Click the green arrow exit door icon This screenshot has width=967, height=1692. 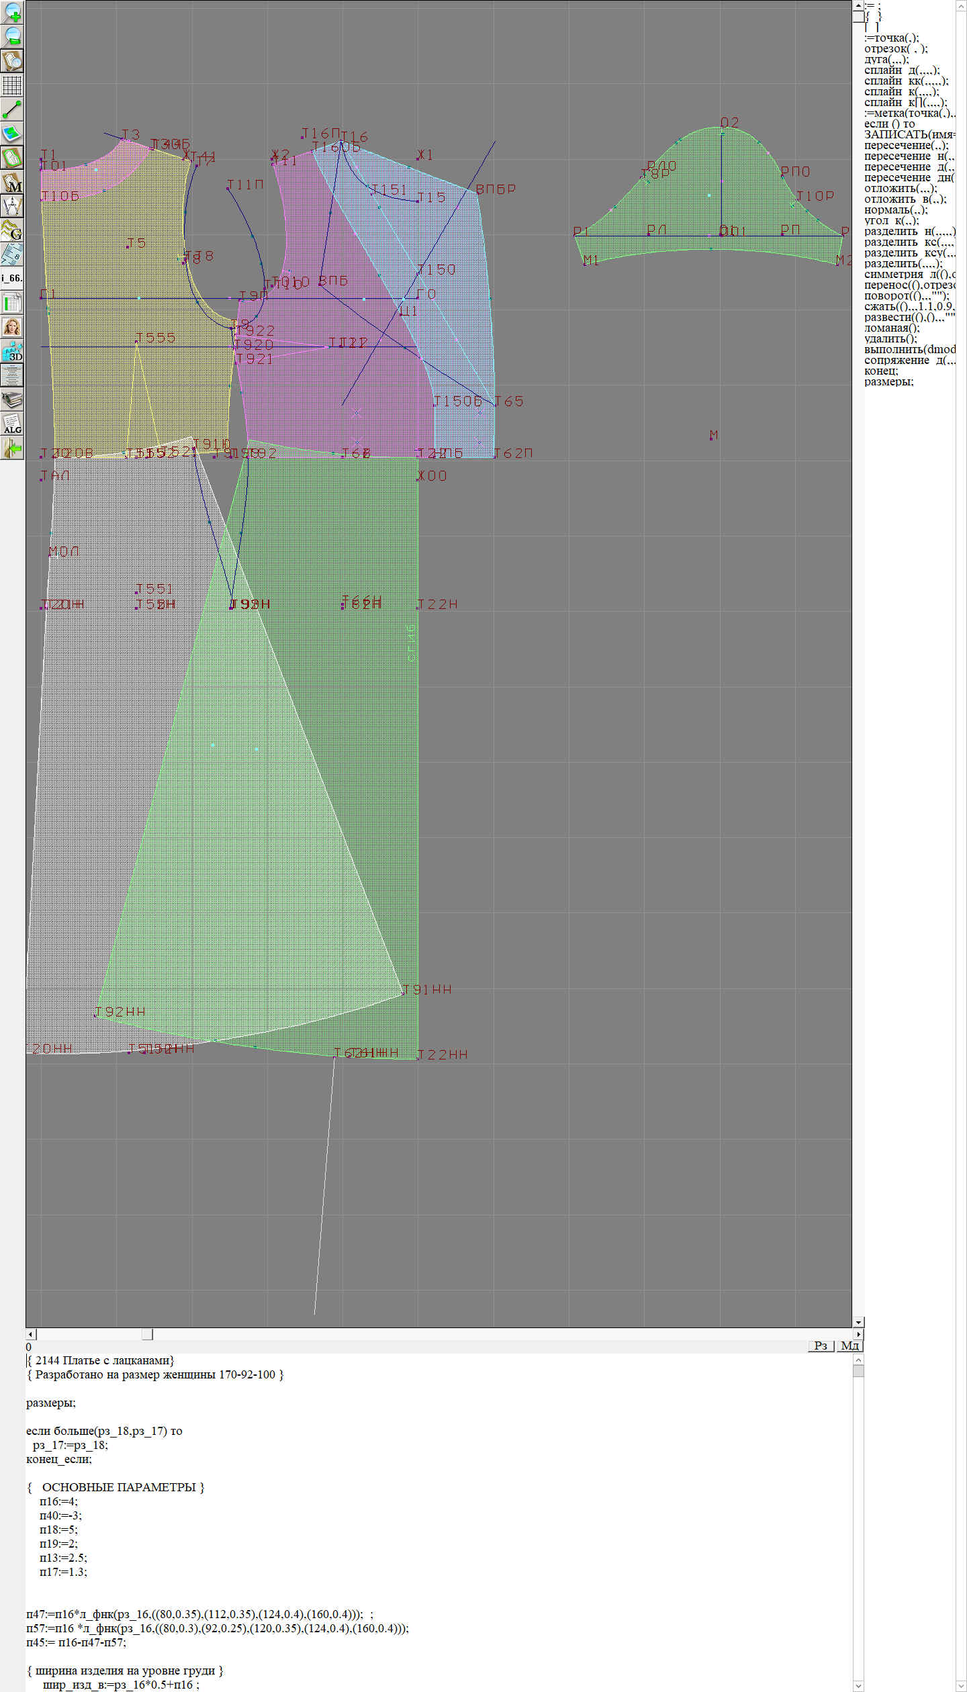12,448
